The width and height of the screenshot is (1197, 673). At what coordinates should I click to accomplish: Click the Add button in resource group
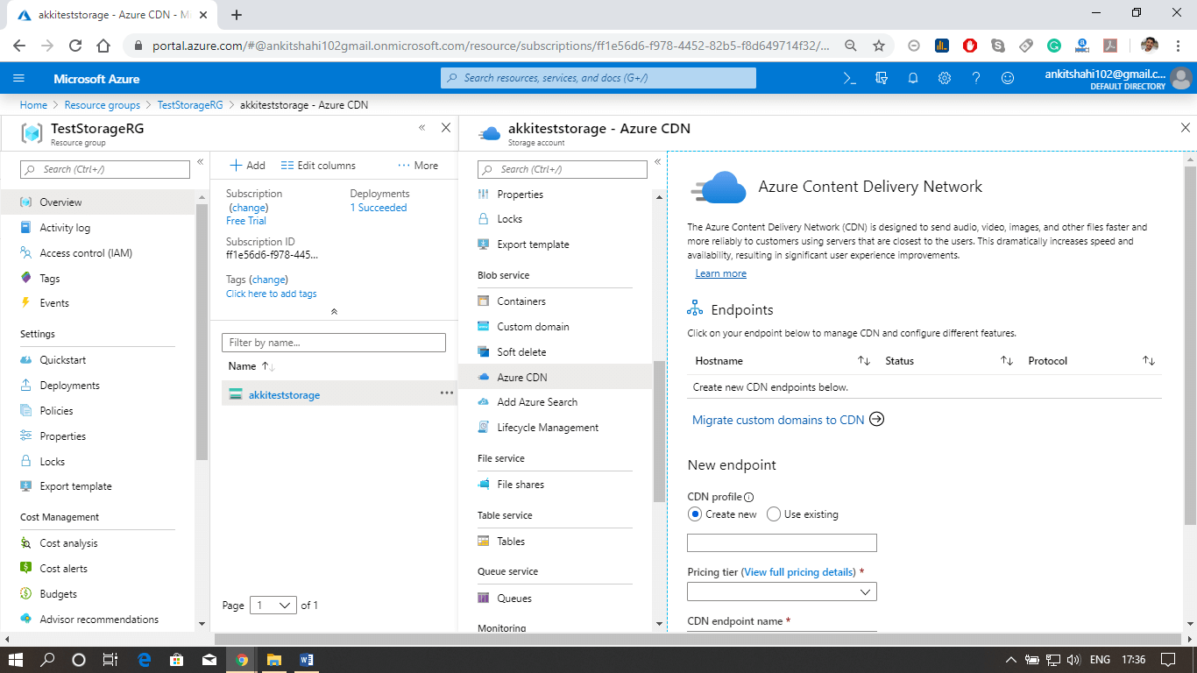247,166
